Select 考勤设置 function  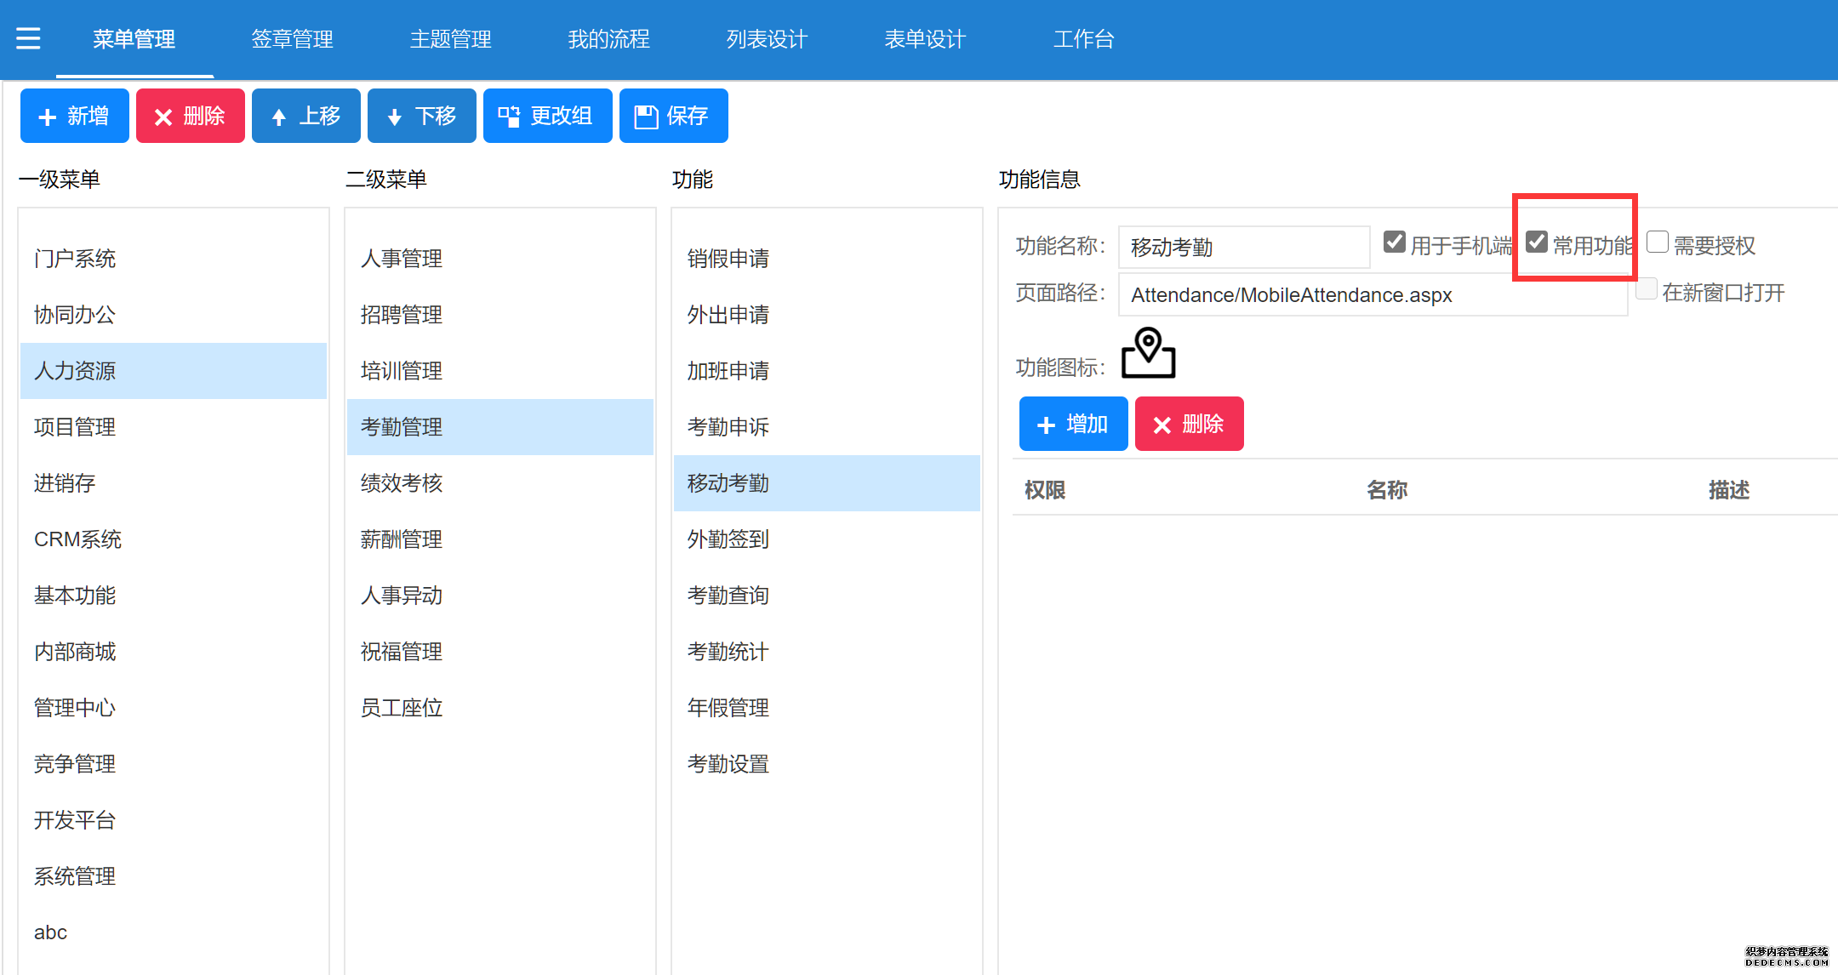[x=827, y=764]
